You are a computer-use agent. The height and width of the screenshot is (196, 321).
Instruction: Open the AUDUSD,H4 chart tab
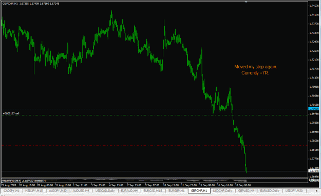coord(81,191)
